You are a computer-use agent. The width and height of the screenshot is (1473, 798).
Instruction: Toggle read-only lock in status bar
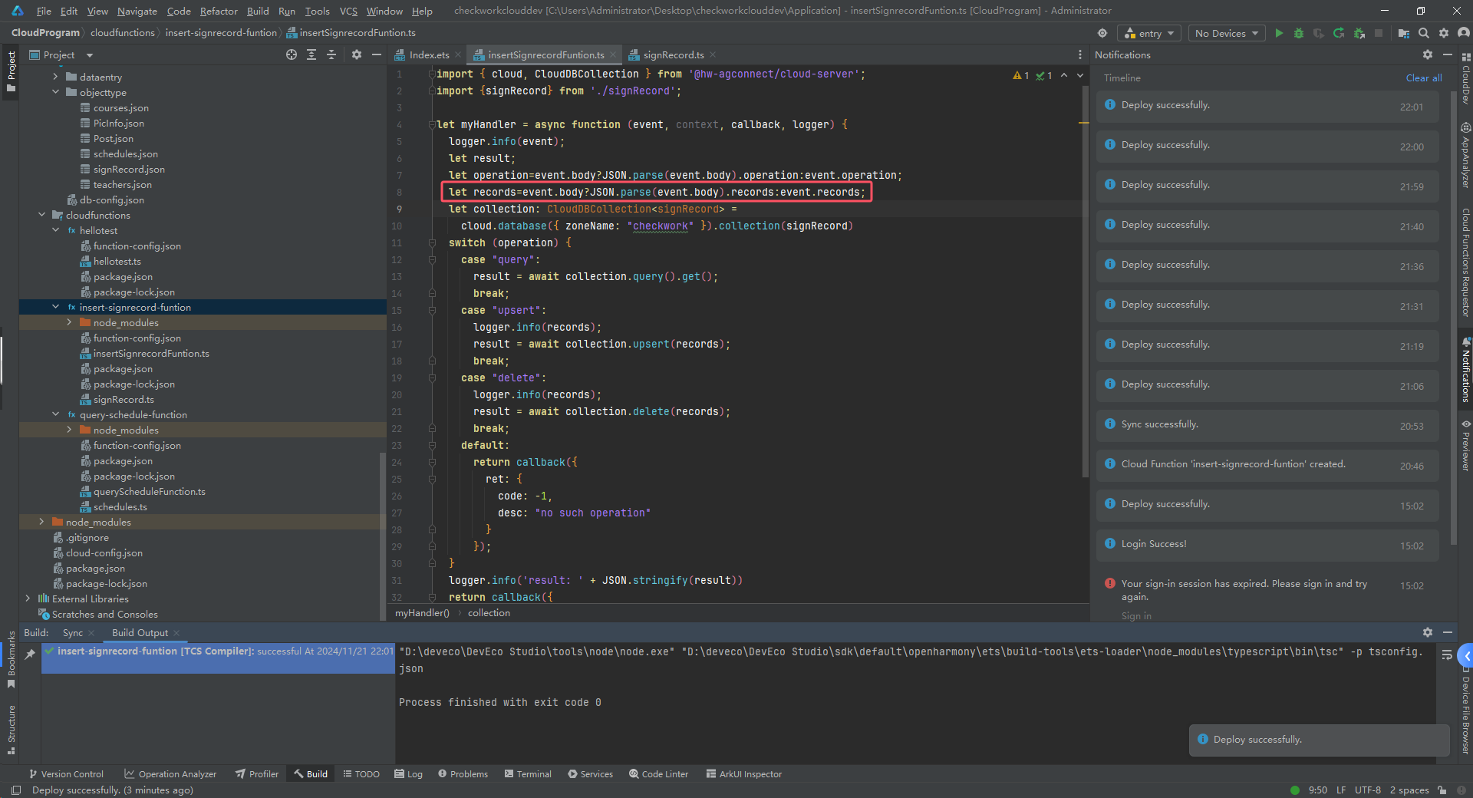(x=1442, y=790)
